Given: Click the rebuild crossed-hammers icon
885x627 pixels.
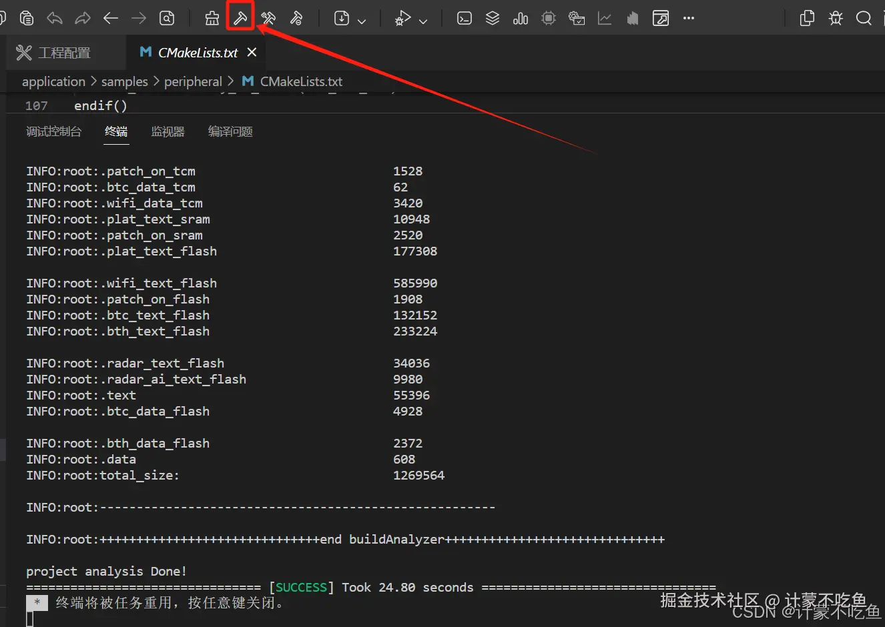Looking at the screenshot, I should (268, 18).
